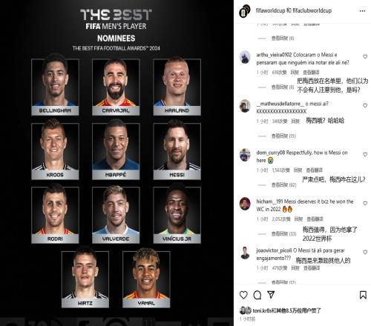Viewport: 371px width, 326px height.
Task: Open the three-dot more options menu
Action: pos(362,11)
